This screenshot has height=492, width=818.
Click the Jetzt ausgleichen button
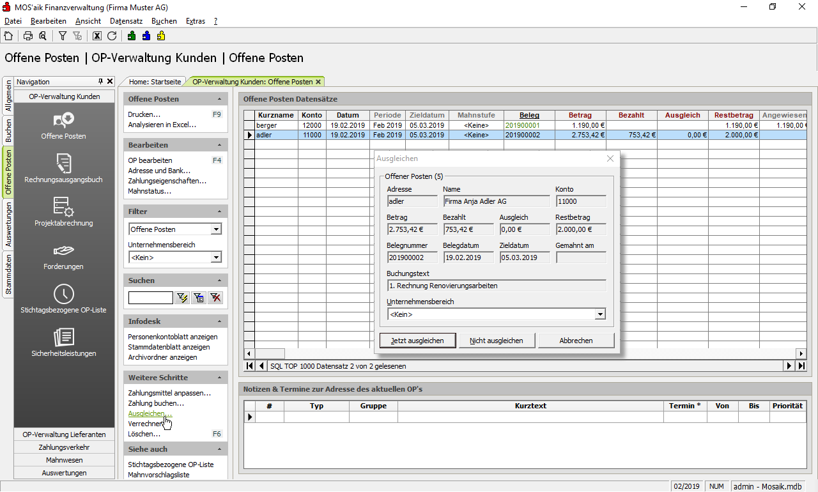(x=417, y=341)
